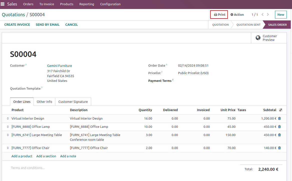The width and height of the screenshot is (292, 181).
Task: Open column settings toggle in table header
Action: (281, 110)
